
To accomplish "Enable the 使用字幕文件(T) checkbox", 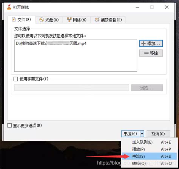I will click(x=15, y=79).
